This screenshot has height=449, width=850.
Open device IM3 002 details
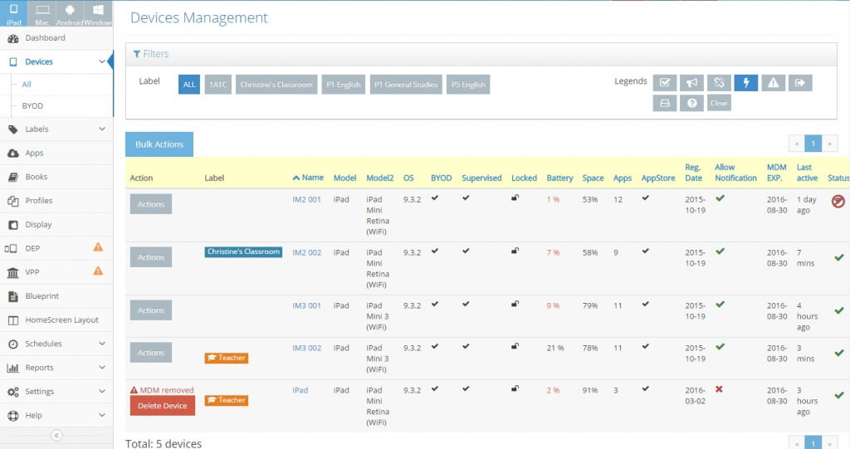click(x=307, y=348)
